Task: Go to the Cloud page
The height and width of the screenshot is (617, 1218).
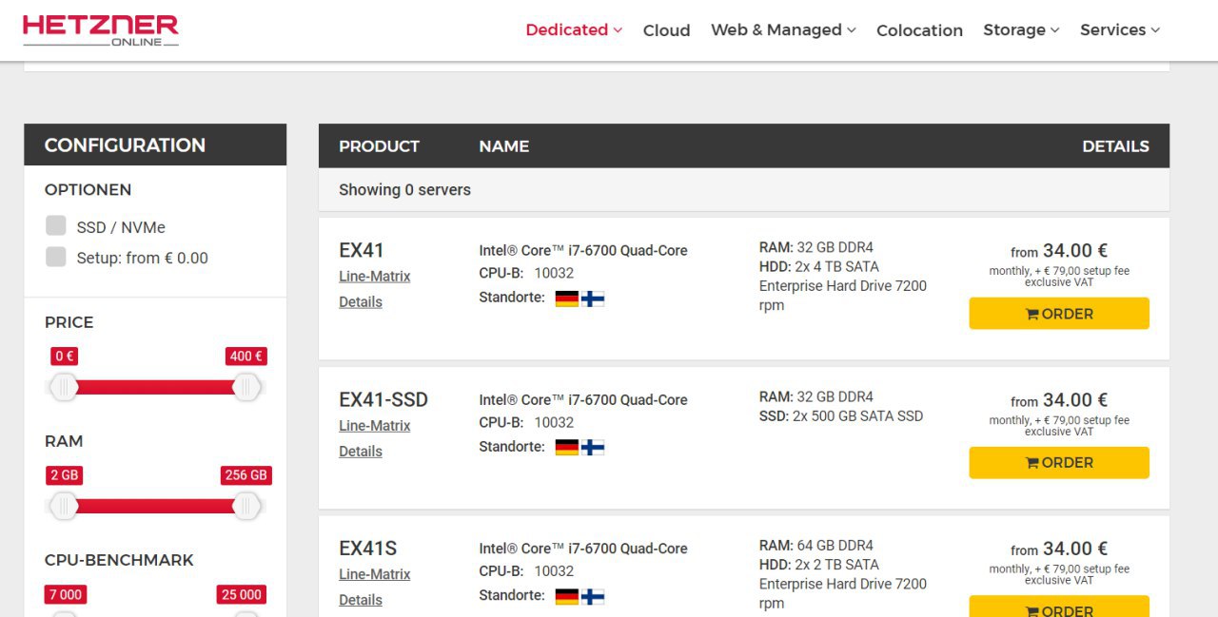Action: pyautogui.click(x=666, y=30)
